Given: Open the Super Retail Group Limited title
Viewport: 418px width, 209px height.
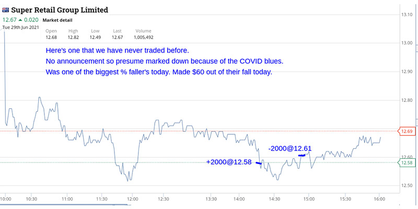Looking at the screenshot, I should click(60, 10).
